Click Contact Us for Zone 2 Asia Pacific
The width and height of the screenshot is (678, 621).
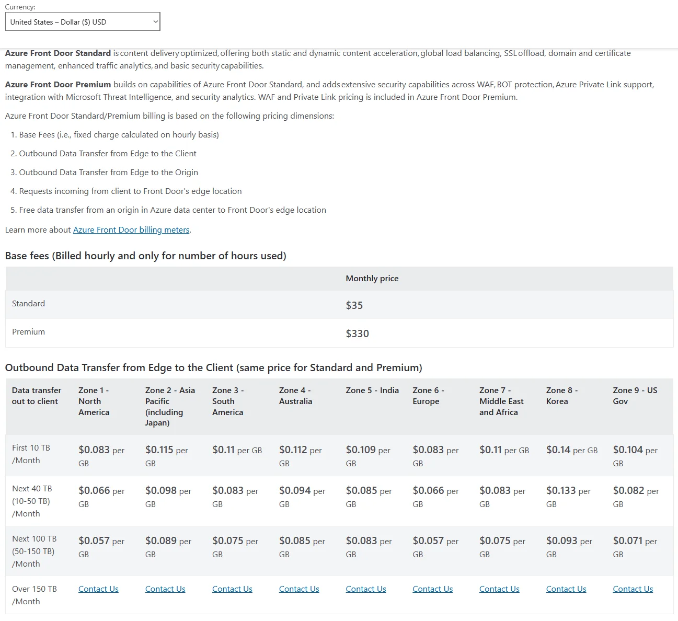tap(165, 589)
